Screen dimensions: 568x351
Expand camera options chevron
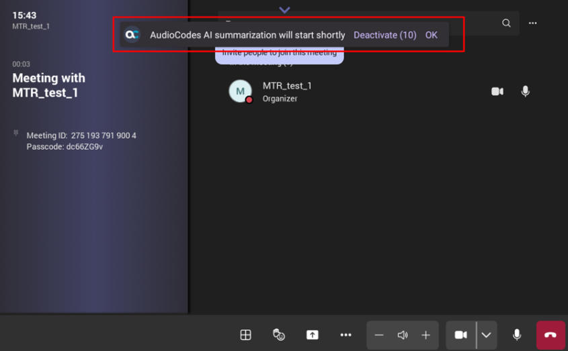486,335
